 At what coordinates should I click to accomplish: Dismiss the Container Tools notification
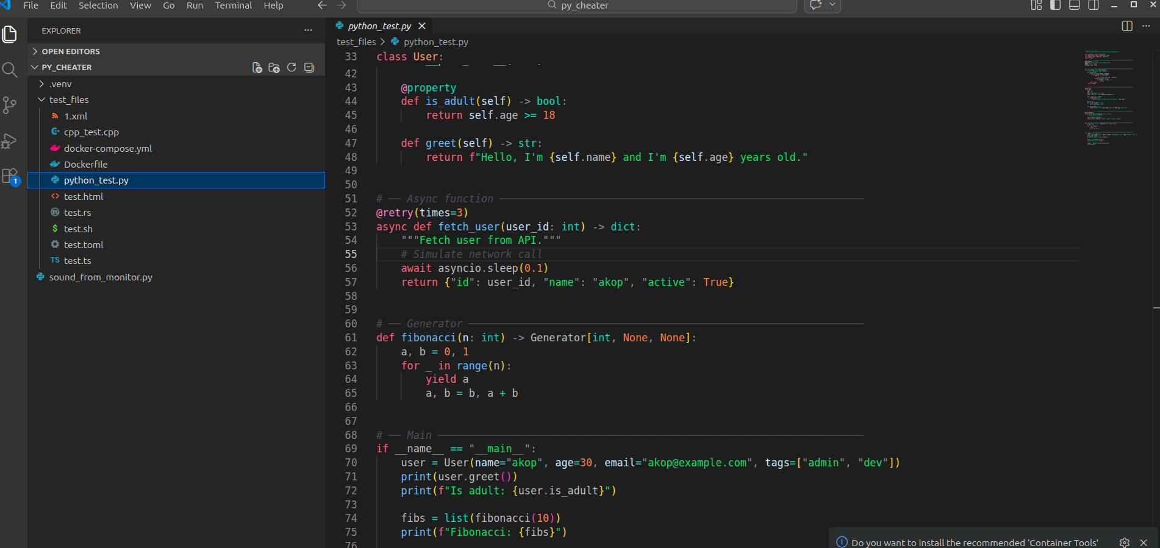[1144, 543]
